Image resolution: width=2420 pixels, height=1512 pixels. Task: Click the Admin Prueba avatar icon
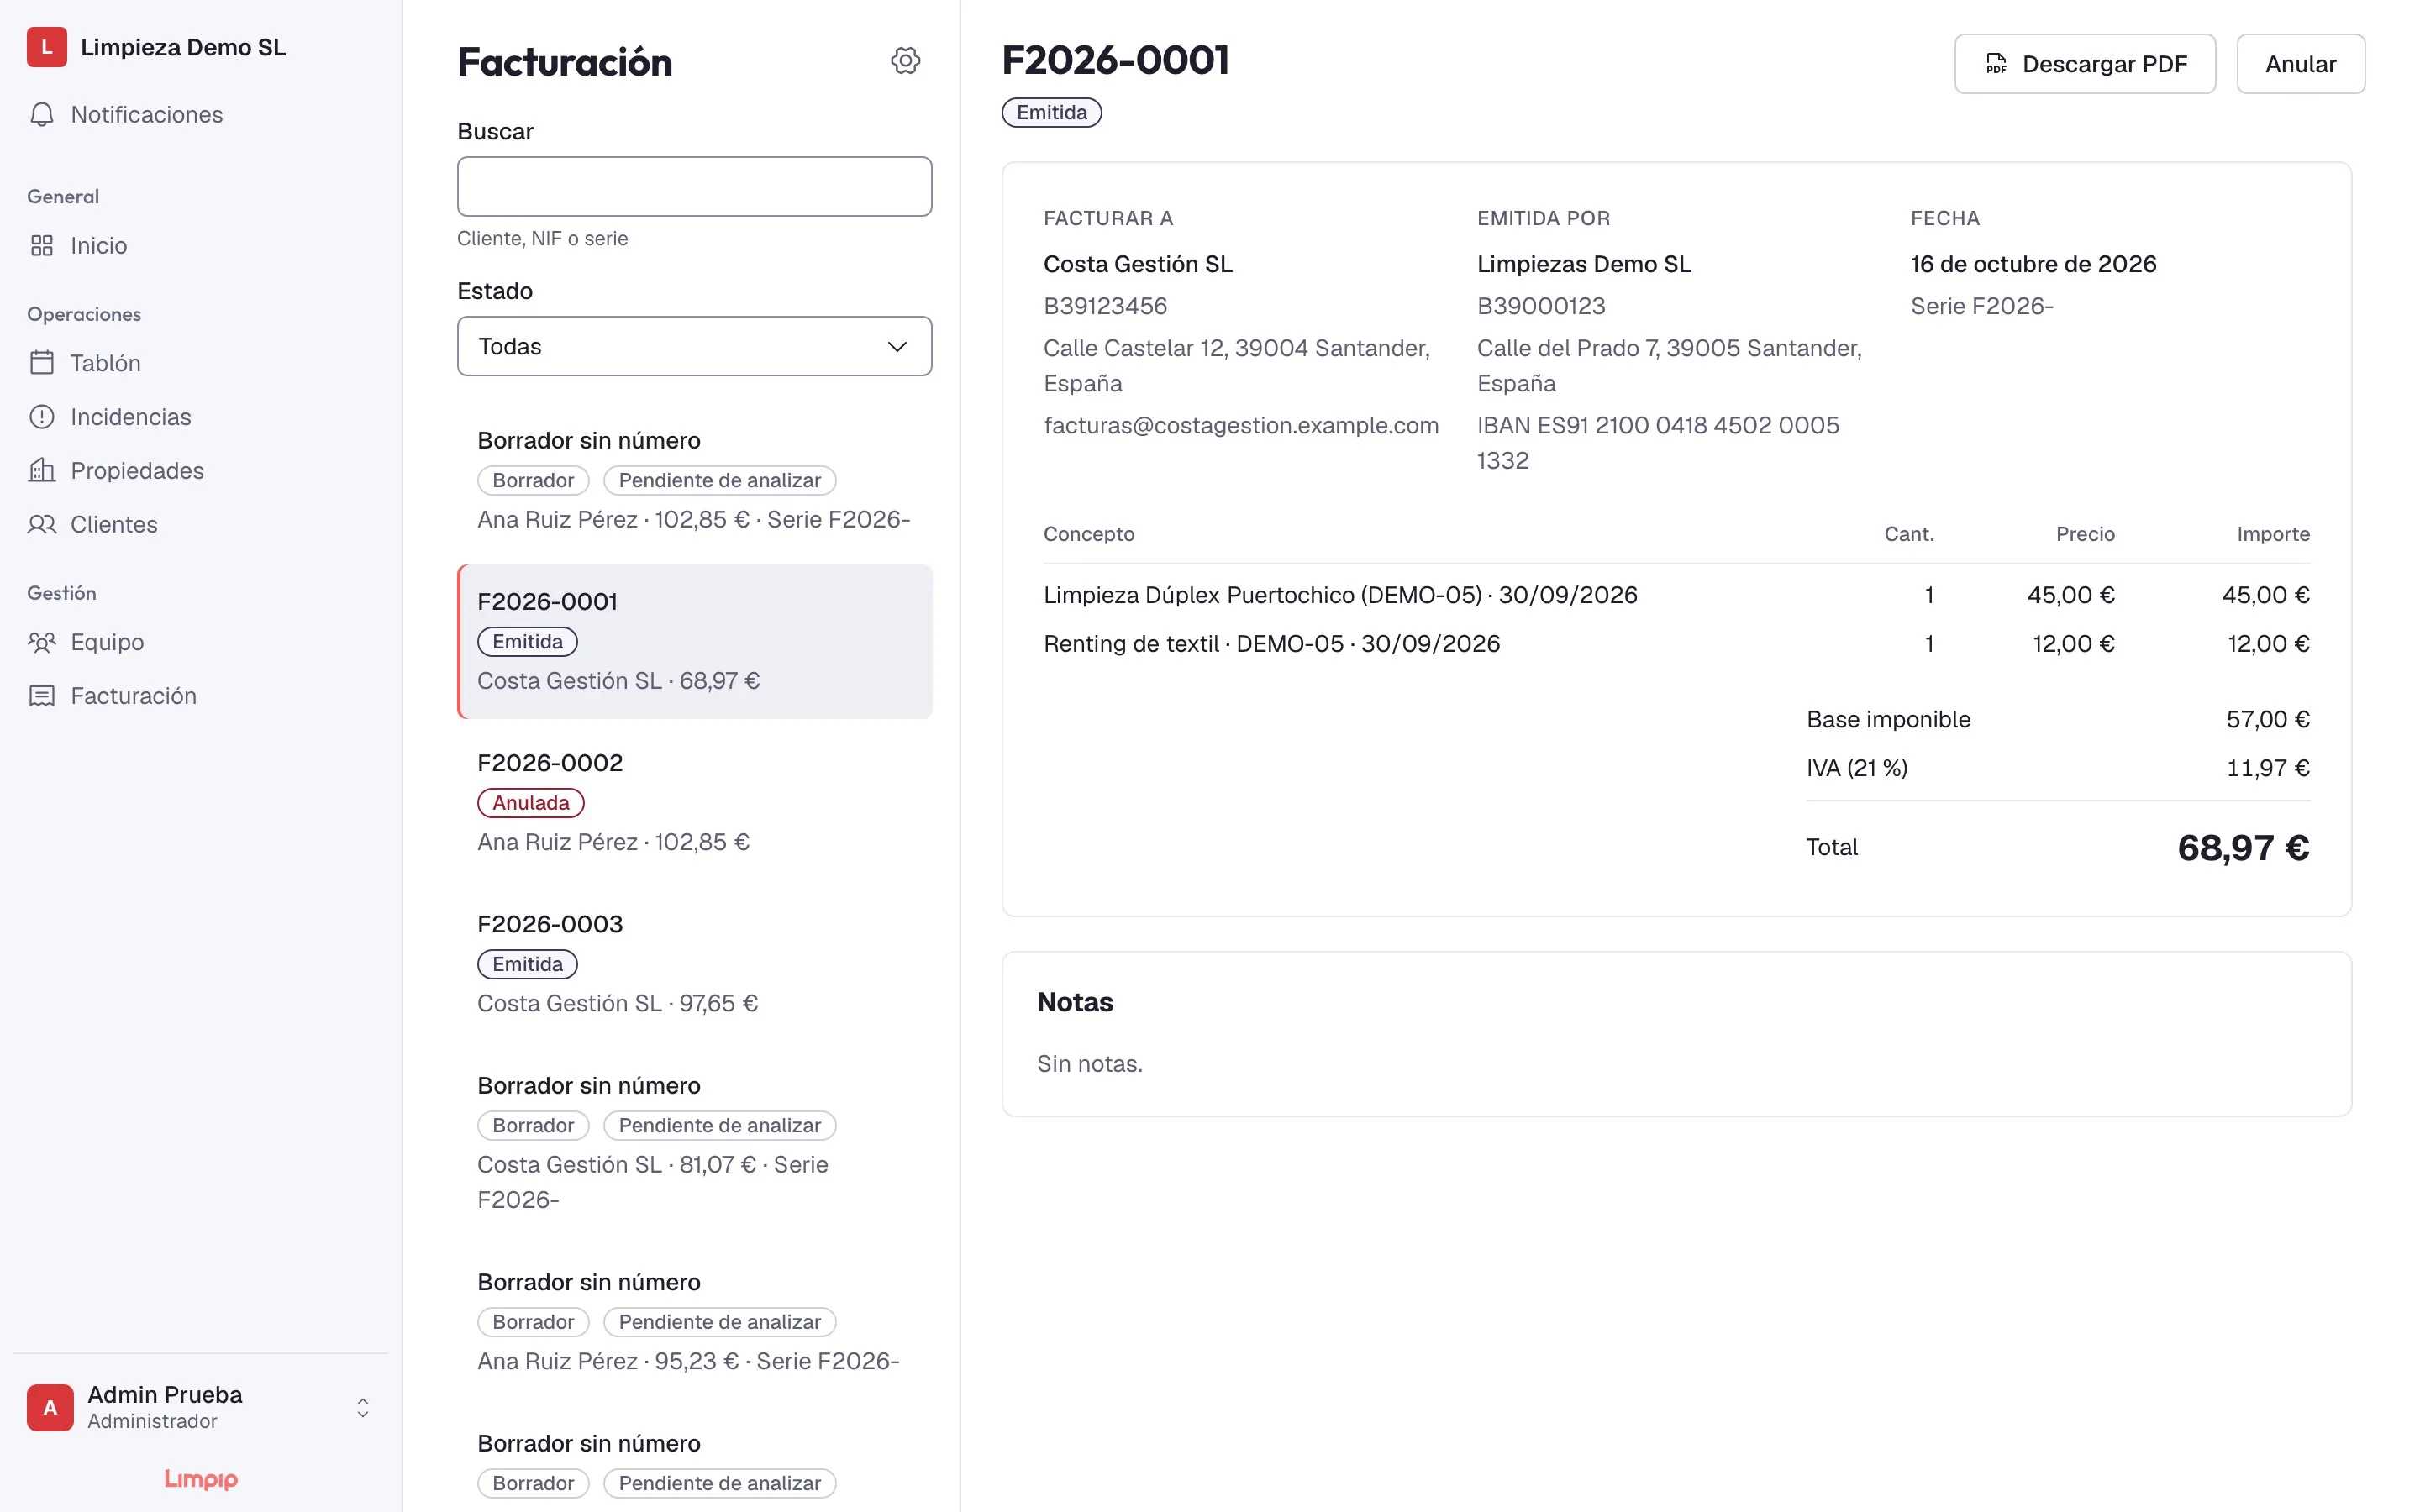click(50, 1407)
